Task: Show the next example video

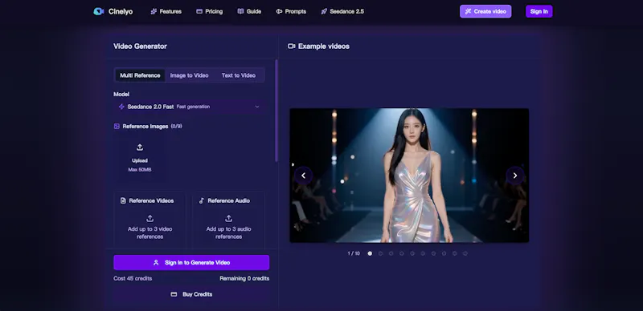Action: coord(515,176)
